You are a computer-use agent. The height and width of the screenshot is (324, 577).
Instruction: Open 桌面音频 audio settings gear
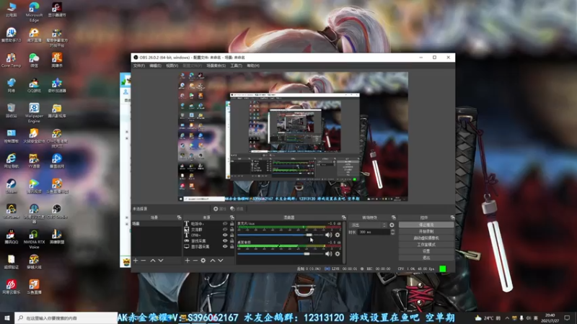[x=338, y=254]
